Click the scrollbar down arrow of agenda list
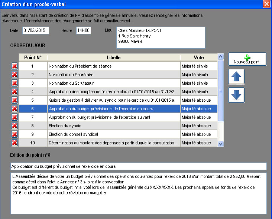Image resolution: width=272 pixels, height=219 pixels. pos(220,144)
